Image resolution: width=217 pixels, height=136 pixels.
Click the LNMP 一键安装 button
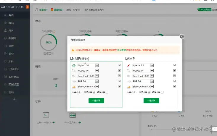(x=96, y=101)
